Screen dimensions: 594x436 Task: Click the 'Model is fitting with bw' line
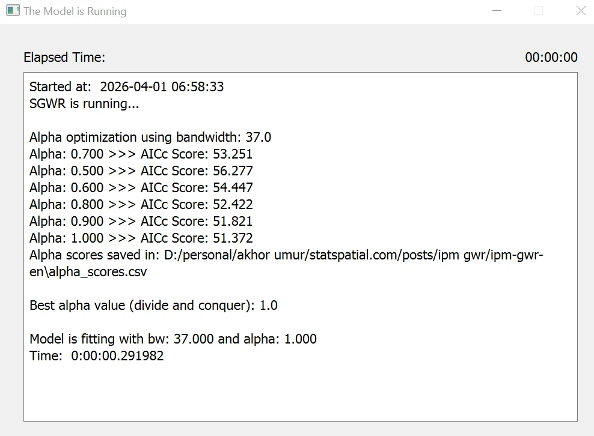[x=173, y=339]
